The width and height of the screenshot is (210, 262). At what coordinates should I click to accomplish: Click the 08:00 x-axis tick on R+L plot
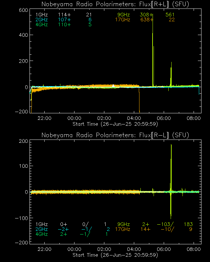[194, 118]
